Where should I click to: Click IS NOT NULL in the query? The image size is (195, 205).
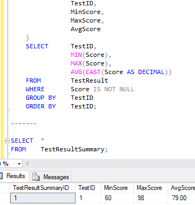click(x=114, y=89)
